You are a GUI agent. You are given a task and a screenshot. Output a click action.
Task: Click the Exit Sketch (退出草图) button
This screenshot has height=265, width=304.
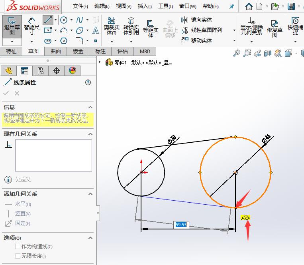tap(12, 26)
